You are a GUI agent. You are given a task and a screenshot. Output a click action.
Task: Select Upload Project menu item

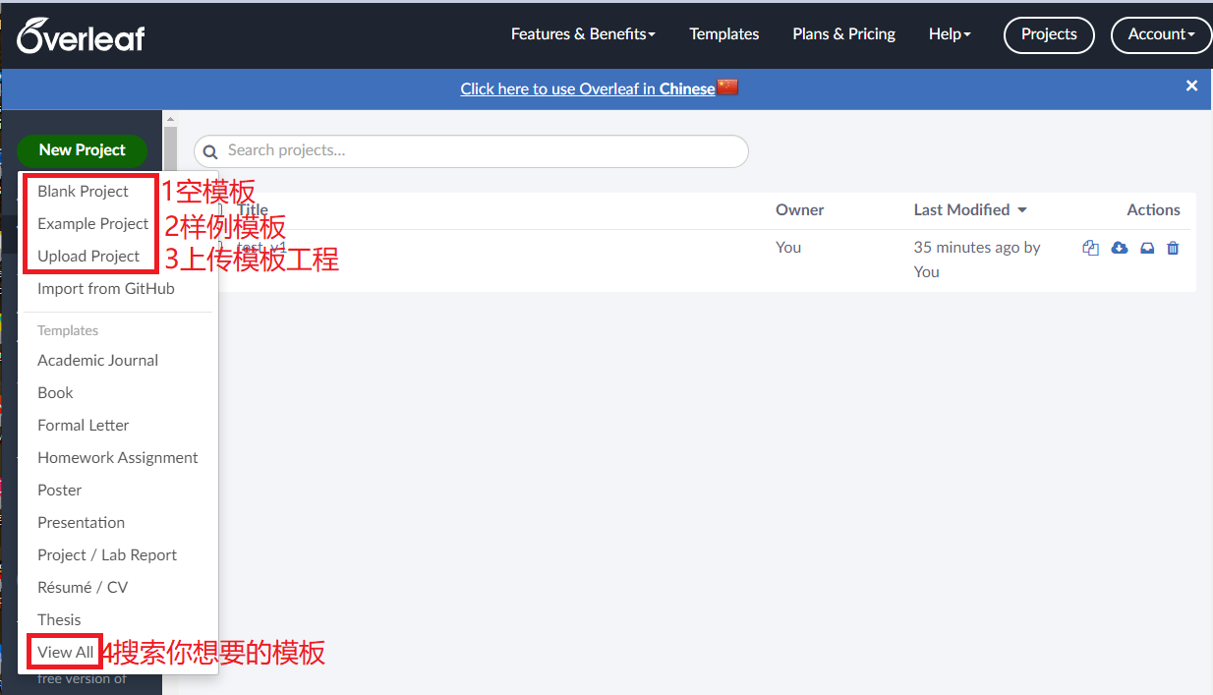click(88, 256)
